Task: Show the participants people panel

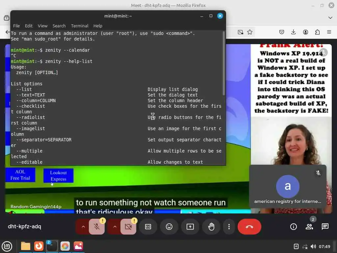Action: click(309, 227)
